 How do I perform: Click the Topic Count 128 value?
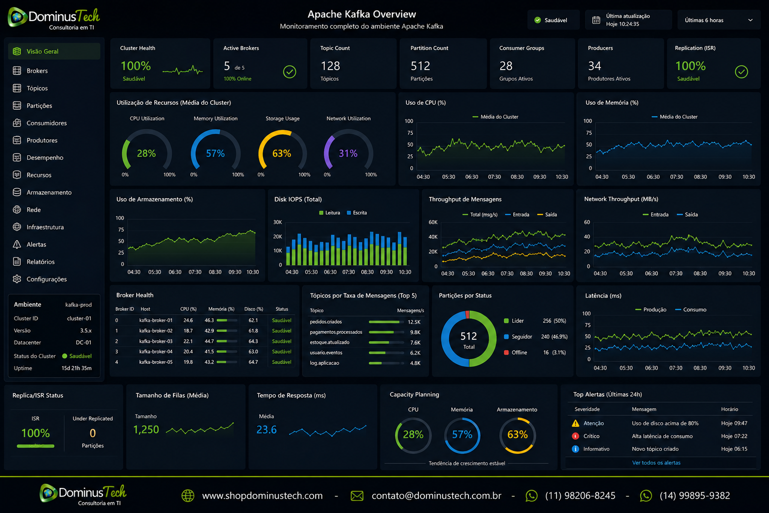331,66
